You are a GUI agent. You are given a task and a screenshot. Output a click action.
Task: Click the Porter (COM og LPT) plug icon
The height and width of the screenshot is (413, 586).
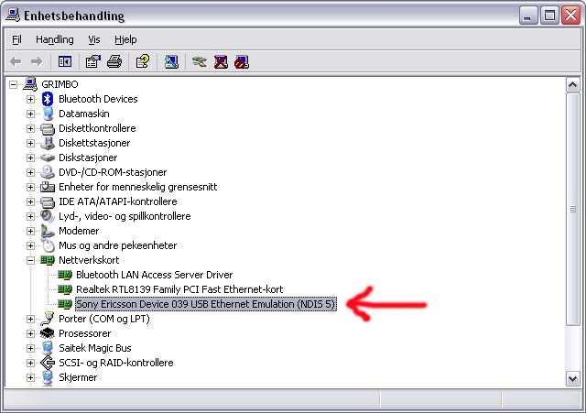pyautogui.click(x=48, y=319)
